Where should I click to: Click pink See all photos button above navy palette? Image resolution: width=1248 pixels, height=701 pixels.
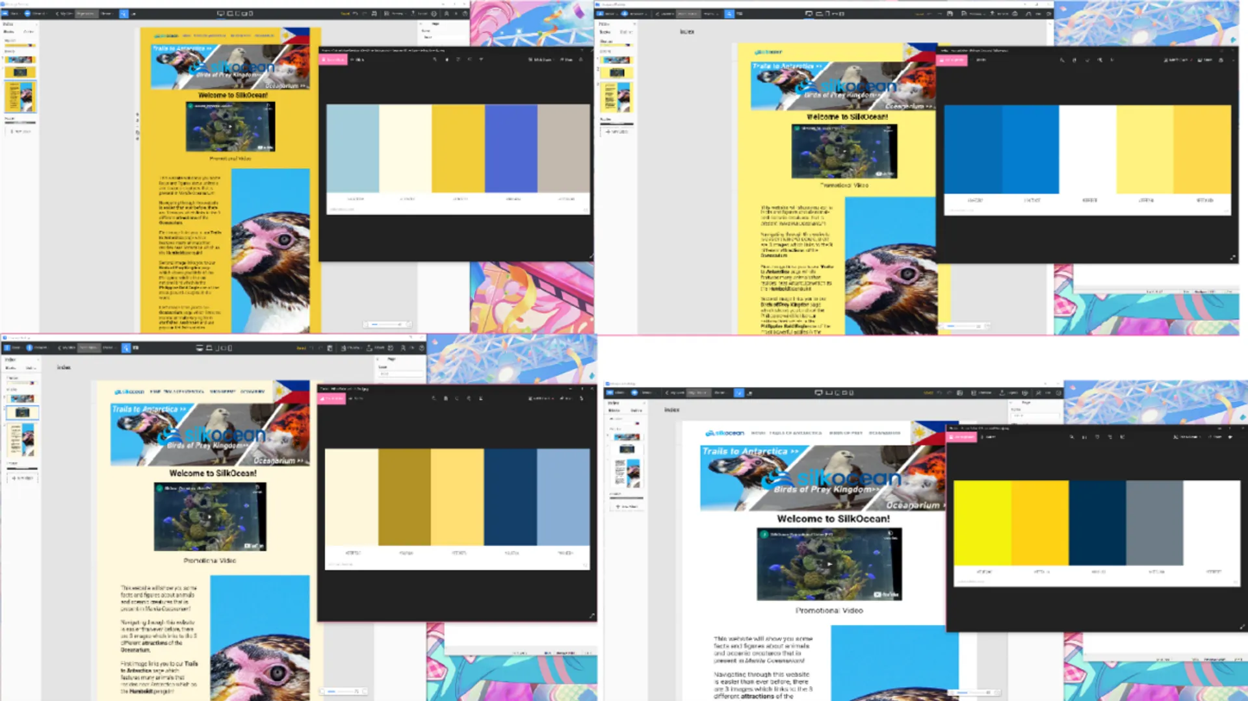(331, 398)
